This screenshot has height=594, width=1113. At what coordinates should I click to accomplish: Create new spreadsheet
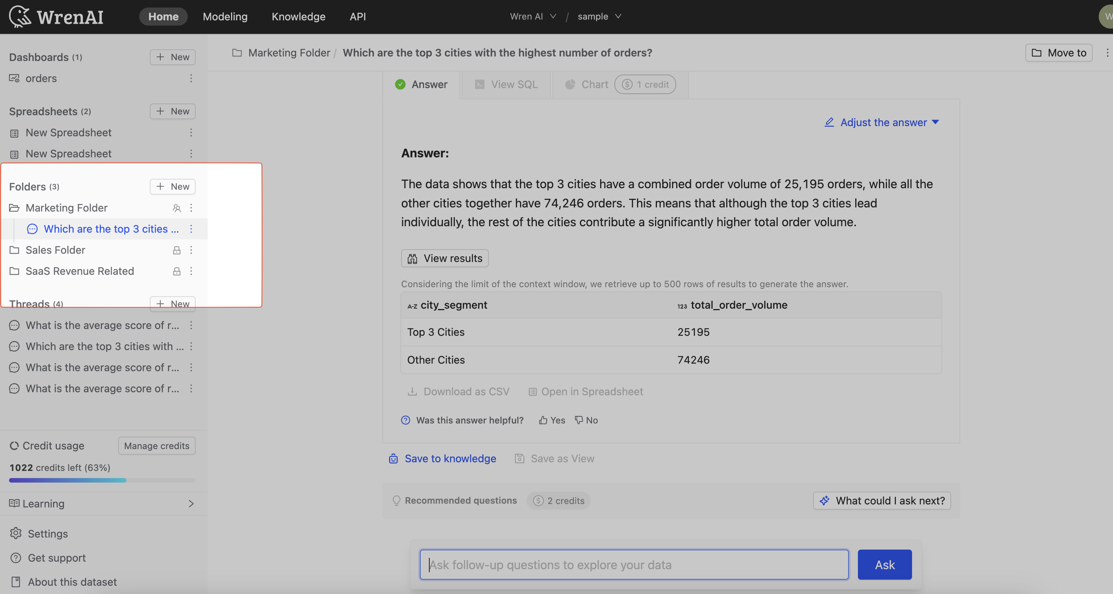tap(172, 111)
